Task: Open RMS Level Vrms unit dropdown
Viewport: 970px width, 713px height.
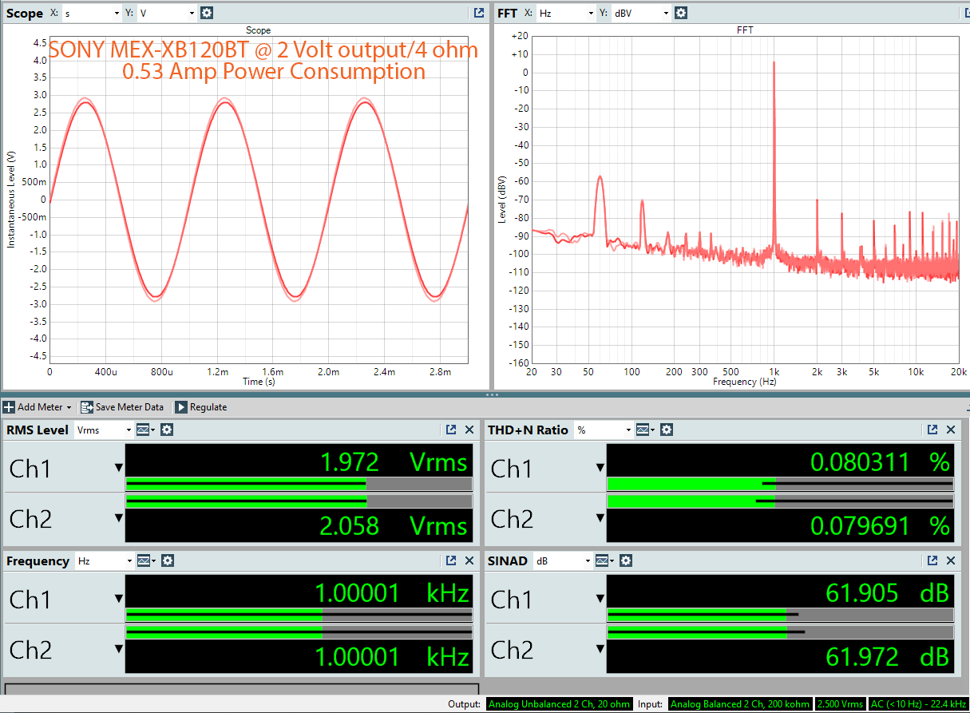Action: (x=104, y=430)
